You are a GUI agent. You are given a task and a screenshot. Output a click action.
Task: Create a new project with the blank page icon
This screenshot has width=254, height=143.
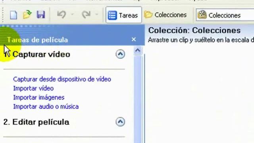pyautogui.click(x=13, y=15)
